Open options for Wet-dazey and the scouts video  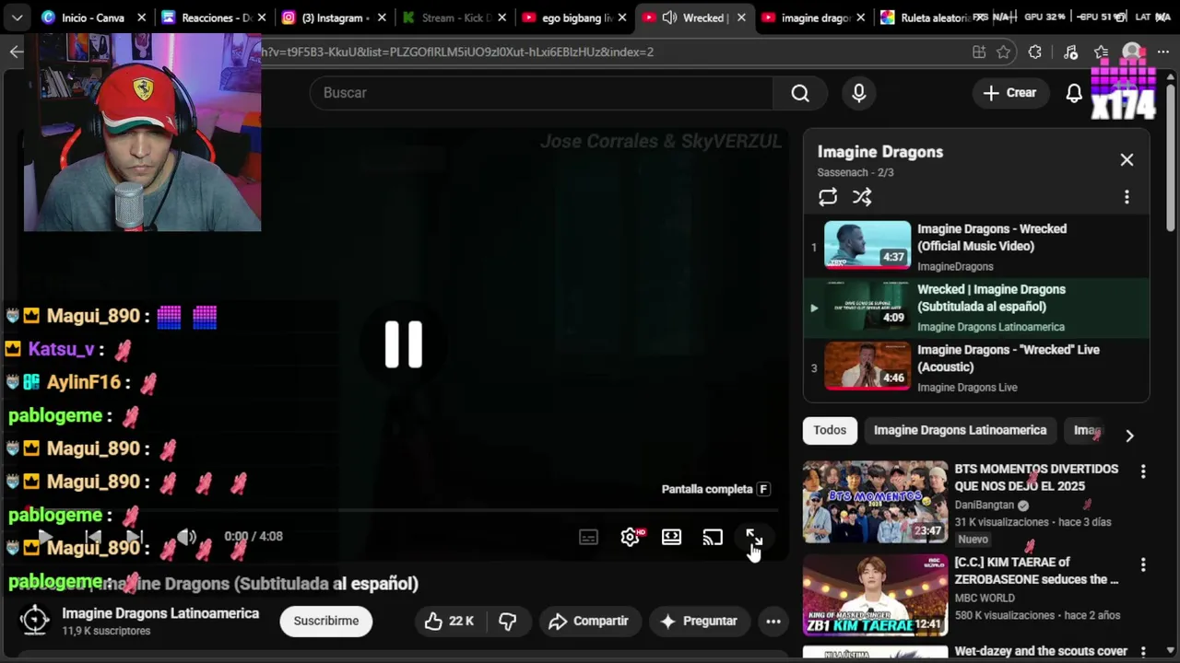coord(1143,653)
